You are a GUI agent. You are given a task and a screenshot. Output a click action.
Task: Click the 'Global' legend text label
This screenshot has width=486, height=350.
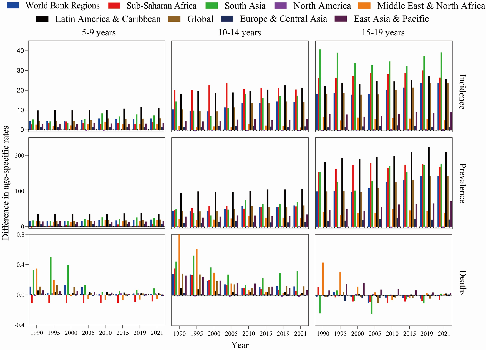[x=200, y=19]
